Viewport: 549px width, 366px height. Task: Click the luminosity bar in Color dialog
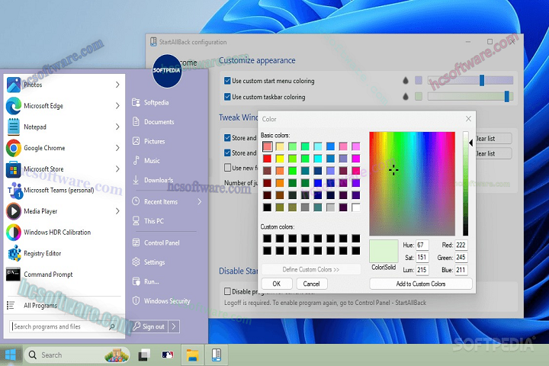pyautogui.click(x=465, y=184)
